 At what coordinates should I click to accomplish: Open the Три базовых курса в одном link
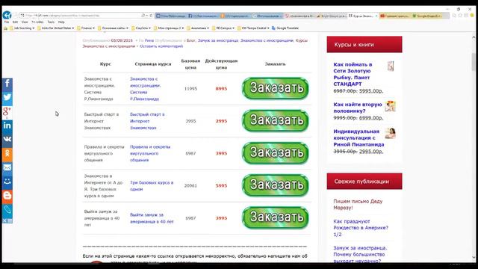pyautogui.click(x=152, y=186)
